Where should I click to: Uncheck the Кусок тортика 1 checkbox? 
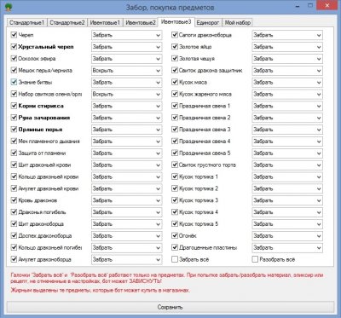(175, 176)
